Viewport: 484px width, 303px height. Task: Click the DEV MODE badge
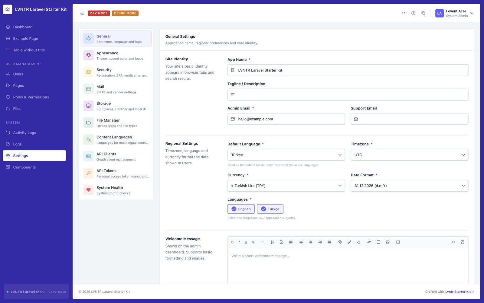coord(99,13)
